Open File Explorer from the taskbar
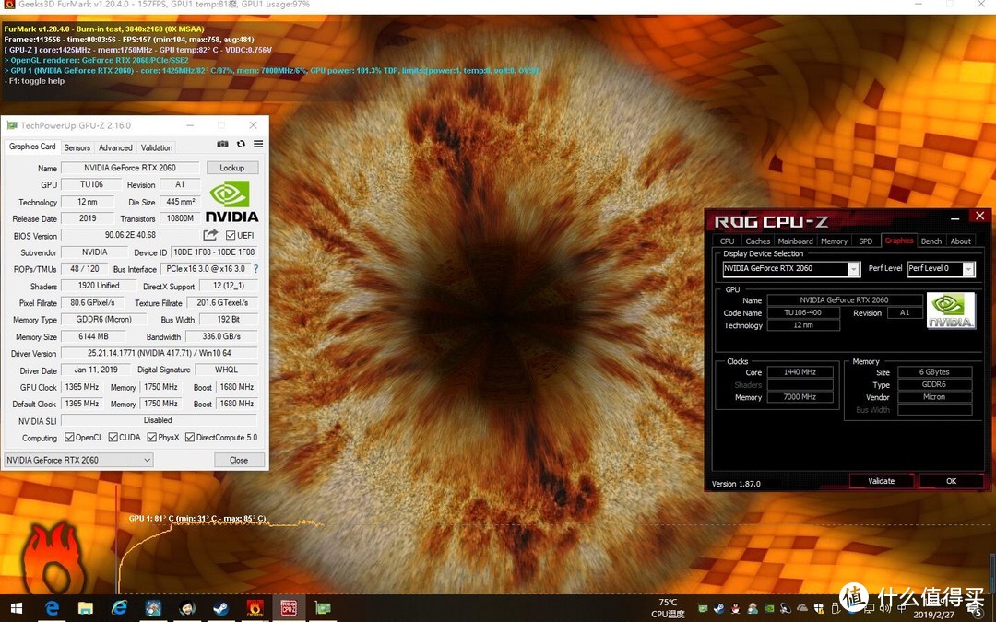996x622 pixels. pos(86,608)
